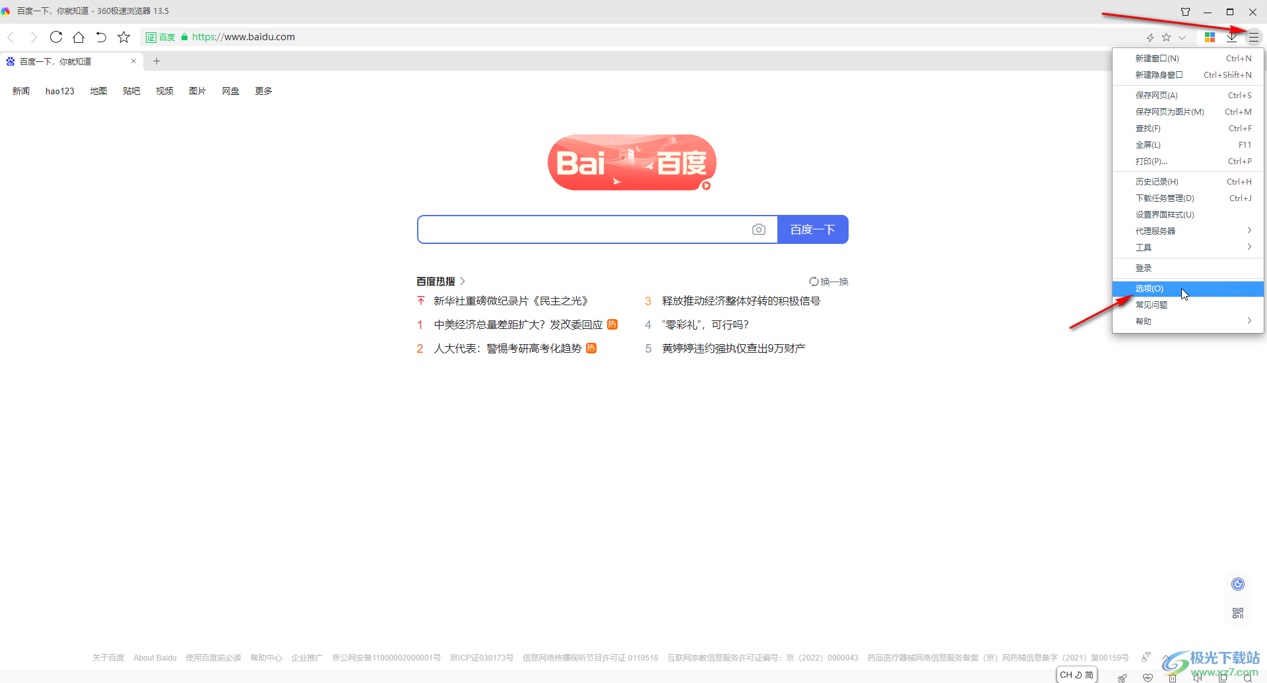Open the downloads arrow icon
Image resolution: width=1267 pixels, height=683 pixels.
[x=1231, y=38]
